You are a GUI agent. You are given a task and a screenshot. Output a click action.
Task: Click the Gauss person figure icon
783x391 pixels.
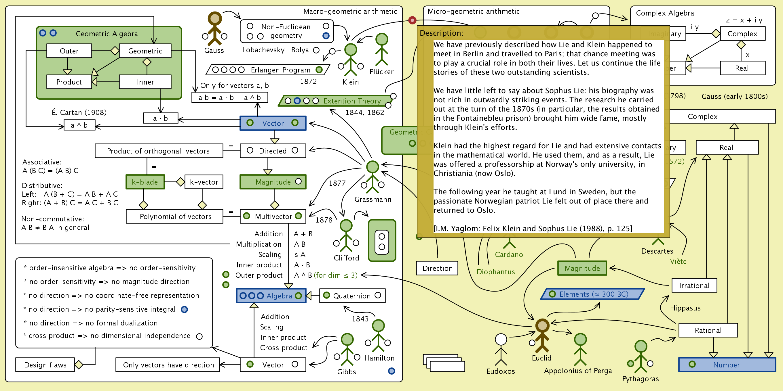[x=214, y=28]
